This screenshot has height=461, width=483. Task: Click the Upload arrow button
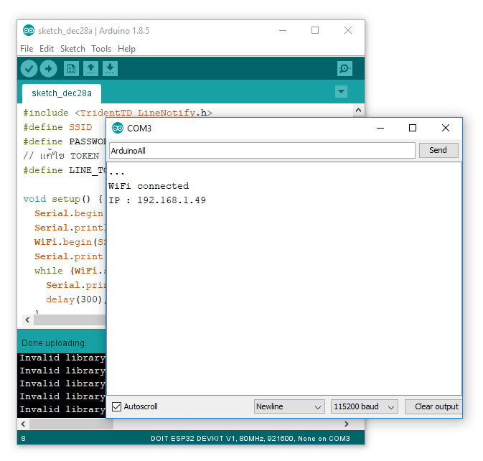point(48,68)
